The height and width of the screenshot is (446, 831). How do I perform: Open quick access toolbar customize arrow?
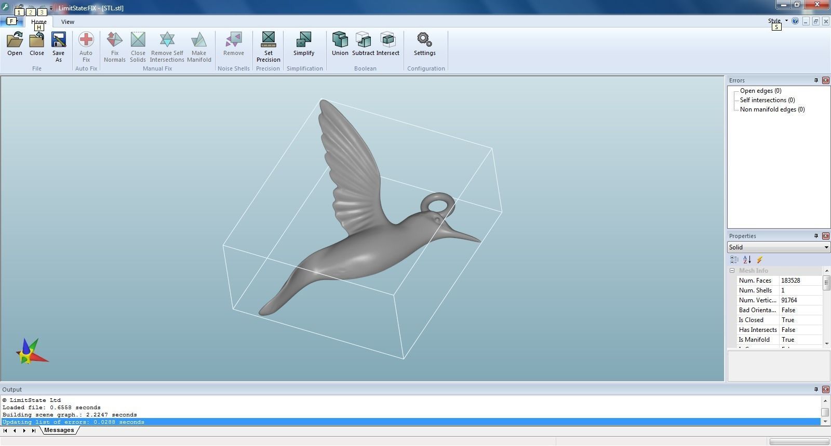pyautogui.click(x=51, y=8)
